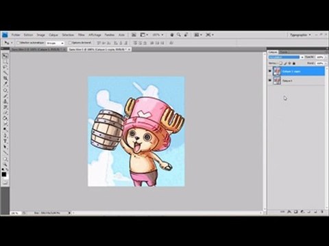Image resolution: width=329 pixels, height=246 pixels.
Task: Select the Clone Stamp tool
Action: [x=5, y=102]
